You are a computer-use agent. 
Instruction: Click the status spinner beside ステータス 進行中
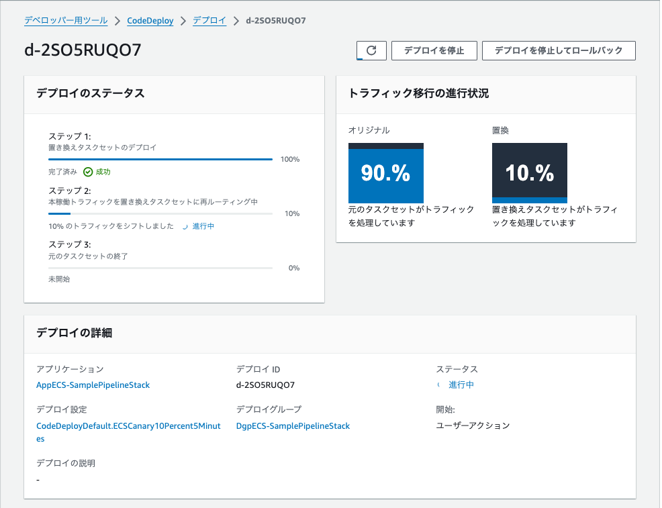pyautogui.click(x=439, y=385)
